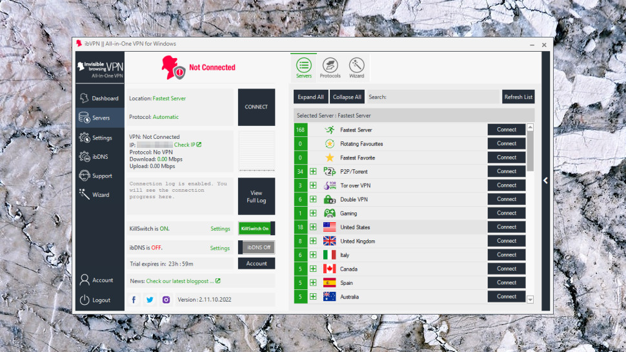626x352 pixels.
Task: Click the big CONNECT button
Action: click(x=256, y=107)
